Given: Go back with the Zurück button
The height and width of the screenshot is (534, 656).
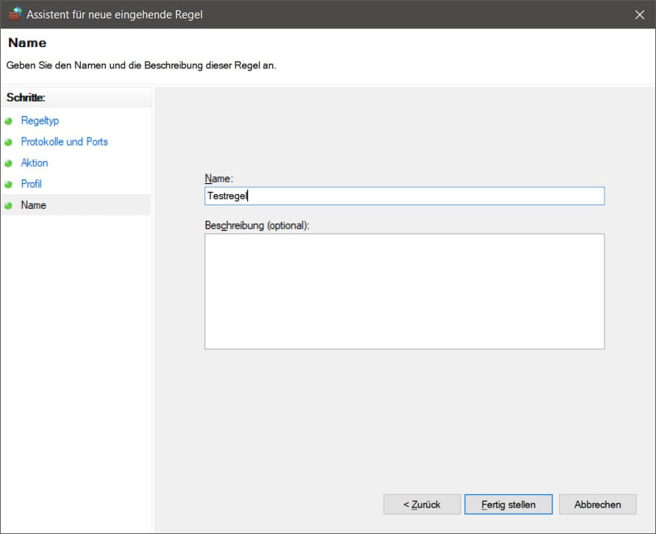Looking at the screenshot, I should (421, 505).
